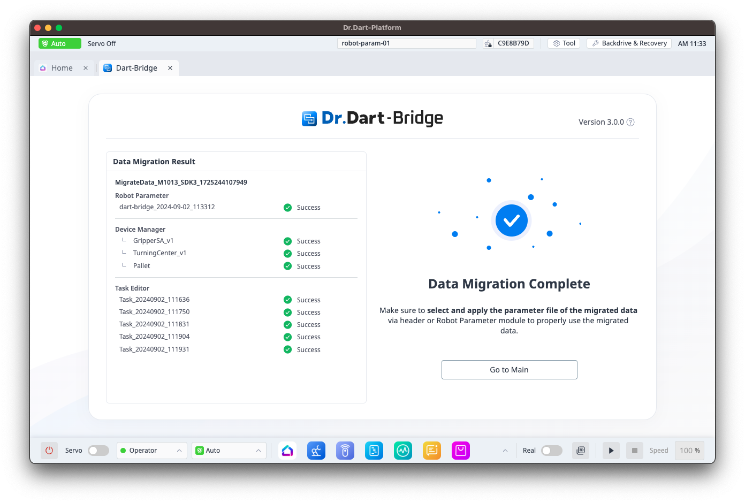
Task: Open the orange message log icon in dock
Action: (432, 451)
